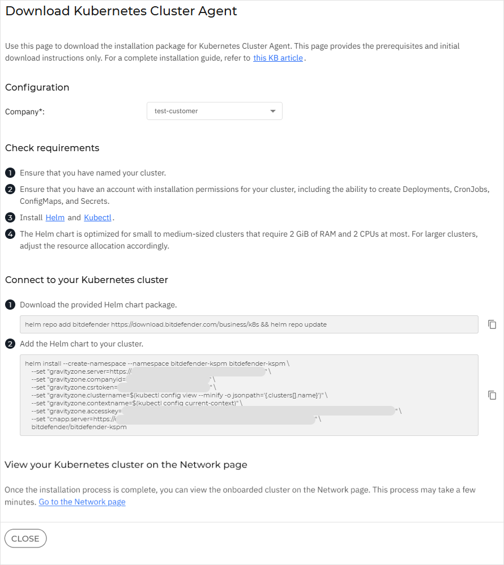Click the Check requirements section heading
504x565 pixels.
(52, 148)
